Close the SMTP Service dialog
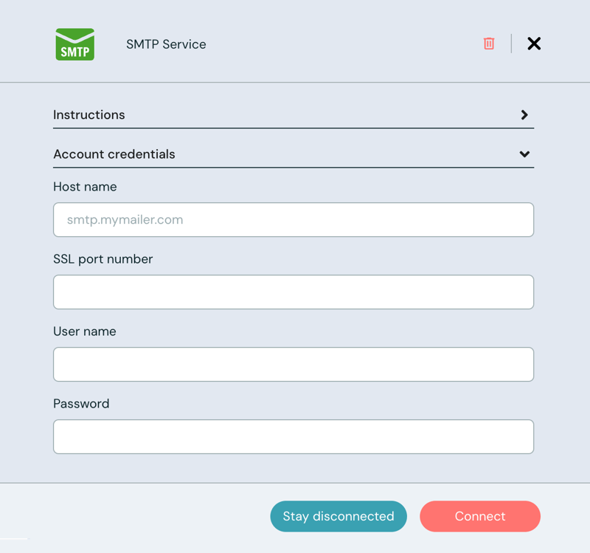 [534, 44]
